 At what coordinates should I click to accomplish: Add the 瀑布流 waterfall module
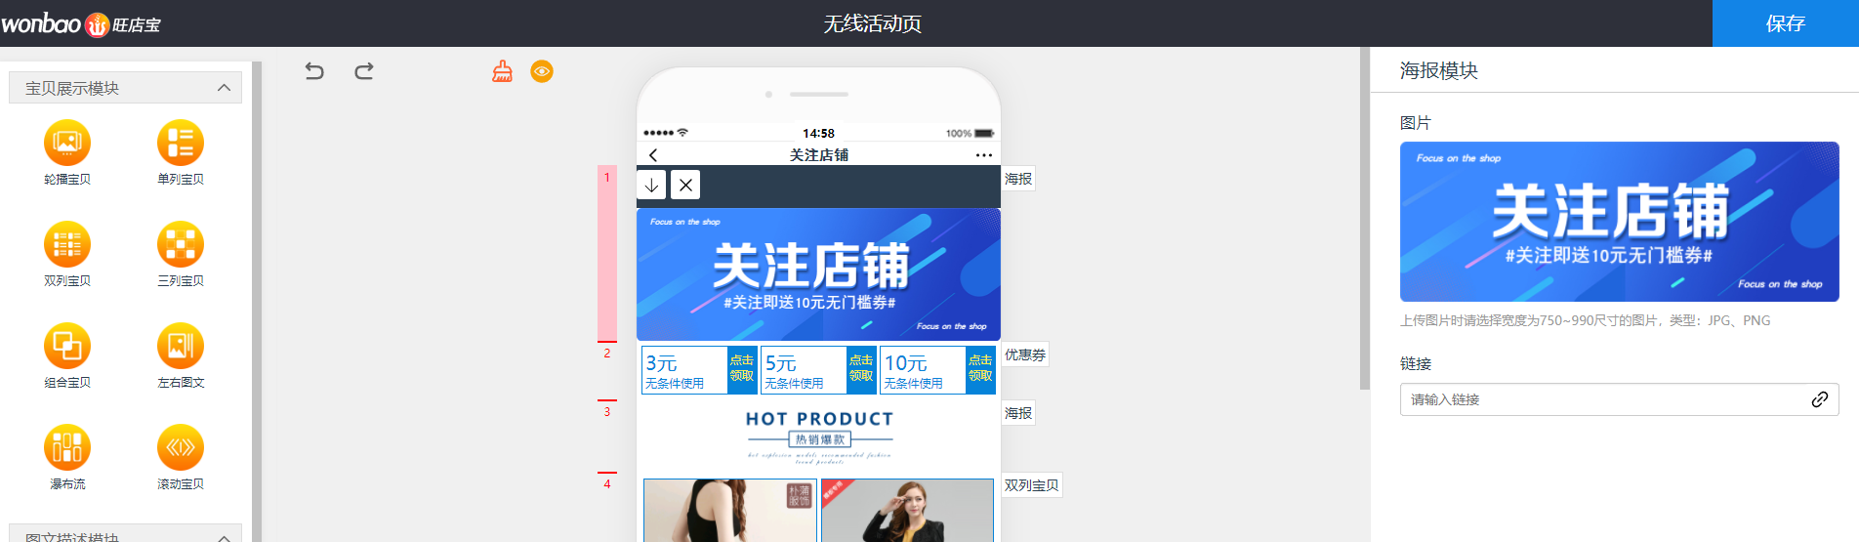point(67,448)
